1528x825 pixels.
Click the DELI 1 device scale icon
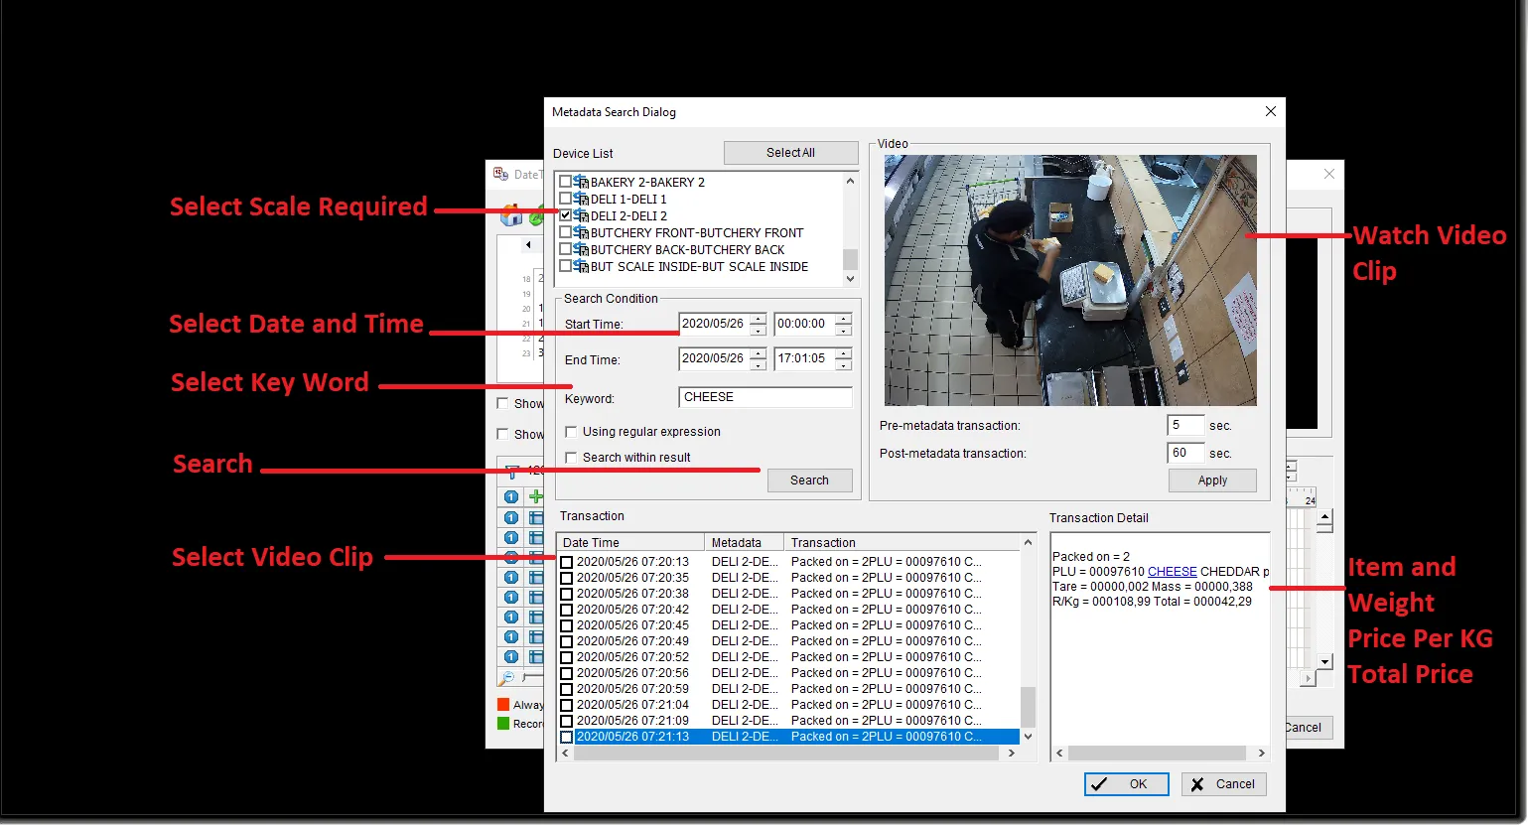pyautogui.click(x=581, y=199)
